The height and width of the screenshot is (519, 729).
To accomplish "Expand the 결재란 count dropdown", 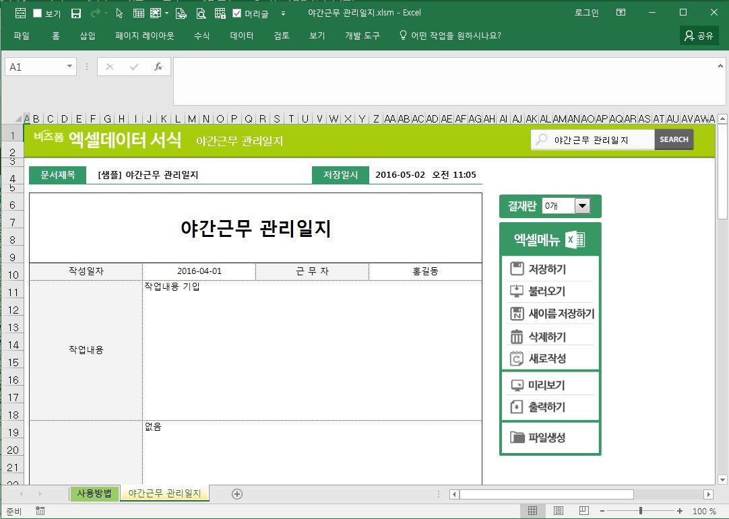I will pos(582,207).
